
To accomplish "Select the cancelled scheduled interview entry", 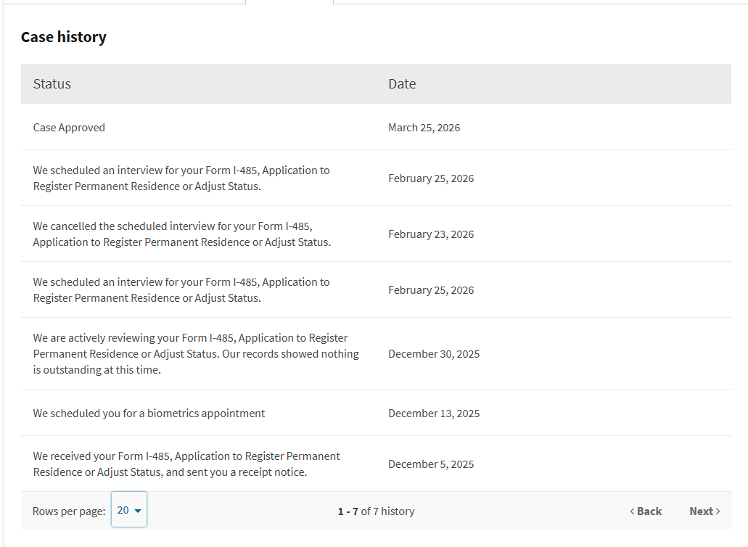I will [181, 234].
